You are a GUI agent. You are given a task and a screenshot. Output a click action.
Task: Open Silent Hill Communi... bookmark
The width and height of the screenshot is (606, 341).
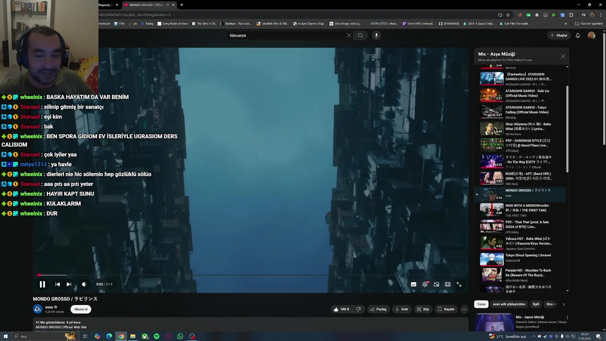pyautogui.click(x=418, y=24)
